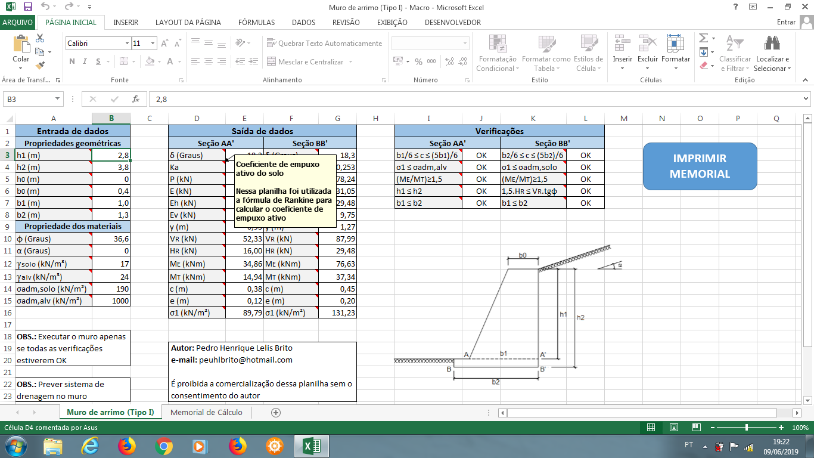The height and width of the screenshot is (458, 814).
Task: Expand the formula bar with the chevron
Action: [806, 99]
